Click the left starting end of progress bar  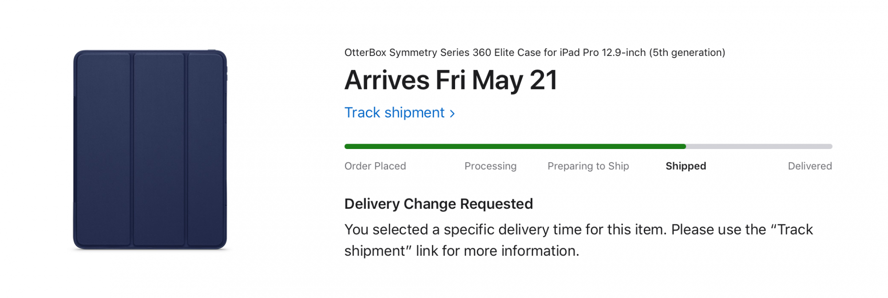click(347, 146)
